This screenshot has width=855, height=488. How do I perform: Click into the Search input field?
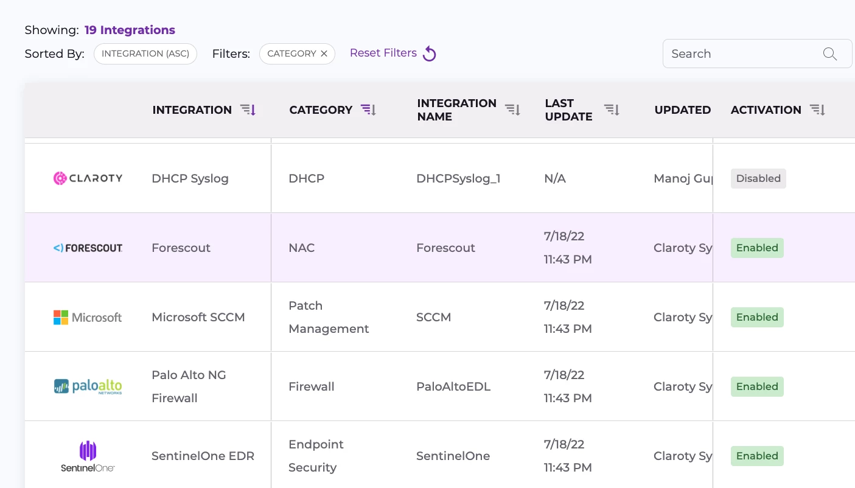click(742, 54)
